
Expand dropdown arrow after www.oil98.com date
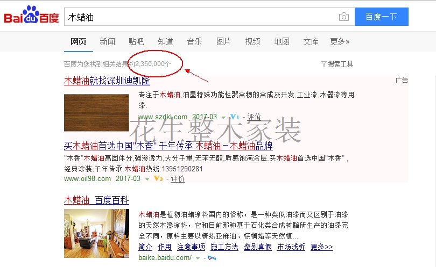click(147, 179)
